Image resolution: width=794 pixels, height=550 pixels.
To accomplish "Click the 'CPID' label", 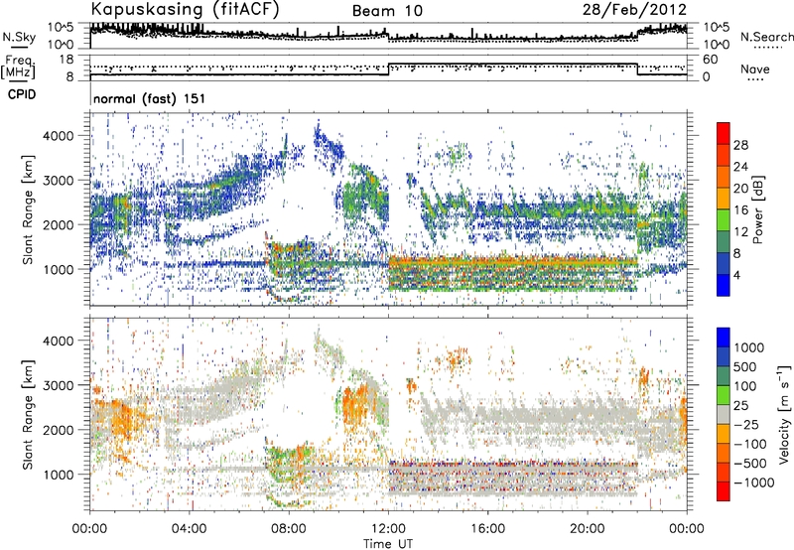I will click(x=22, y=94).
